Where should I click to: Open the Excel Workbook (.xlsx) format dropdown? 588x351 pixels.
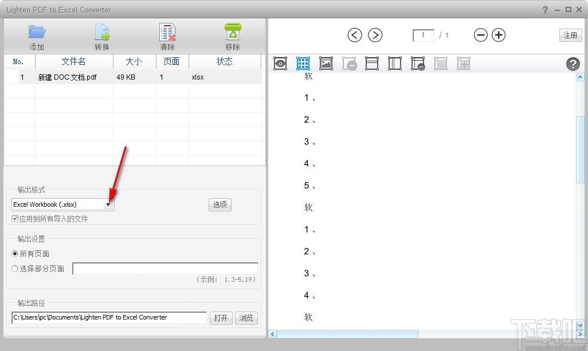click(62, 204)
